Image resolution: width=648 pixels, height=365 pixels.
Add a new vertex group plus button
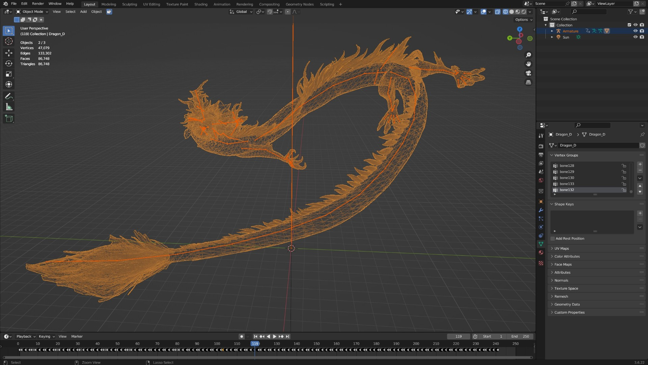click(x=640, y=164)
